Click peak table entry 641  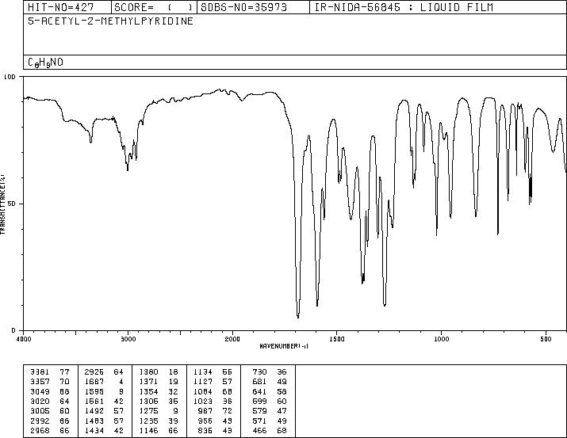(259, 391)
